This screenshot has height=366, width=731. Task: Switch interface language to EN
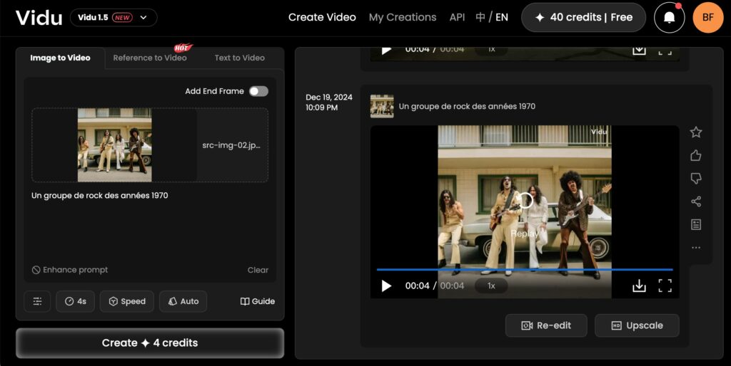coord(502,17)
